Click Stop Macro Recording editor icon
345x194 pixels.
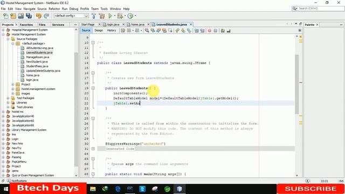click(216, 31)
